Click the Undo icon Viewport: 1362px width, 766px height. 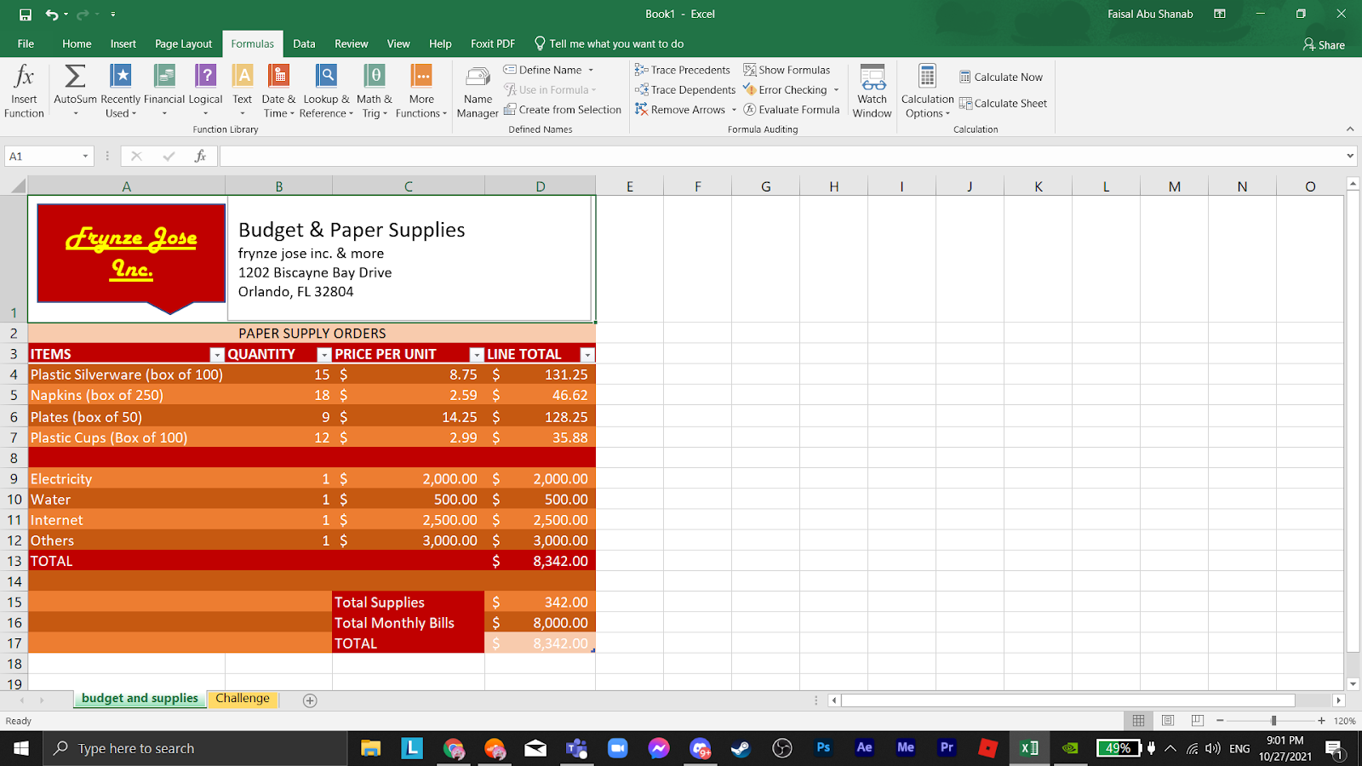tap(52, 14)
